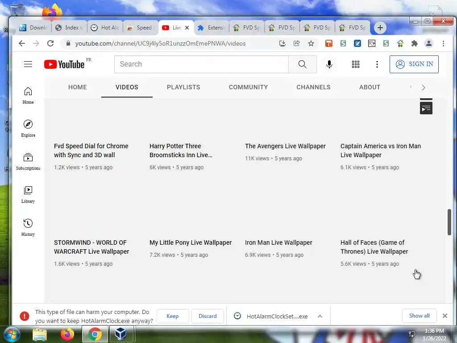This screenshot has height=343, width=457.
Task: Open the CHANNELS tab
Action: (x=313, y=87)
